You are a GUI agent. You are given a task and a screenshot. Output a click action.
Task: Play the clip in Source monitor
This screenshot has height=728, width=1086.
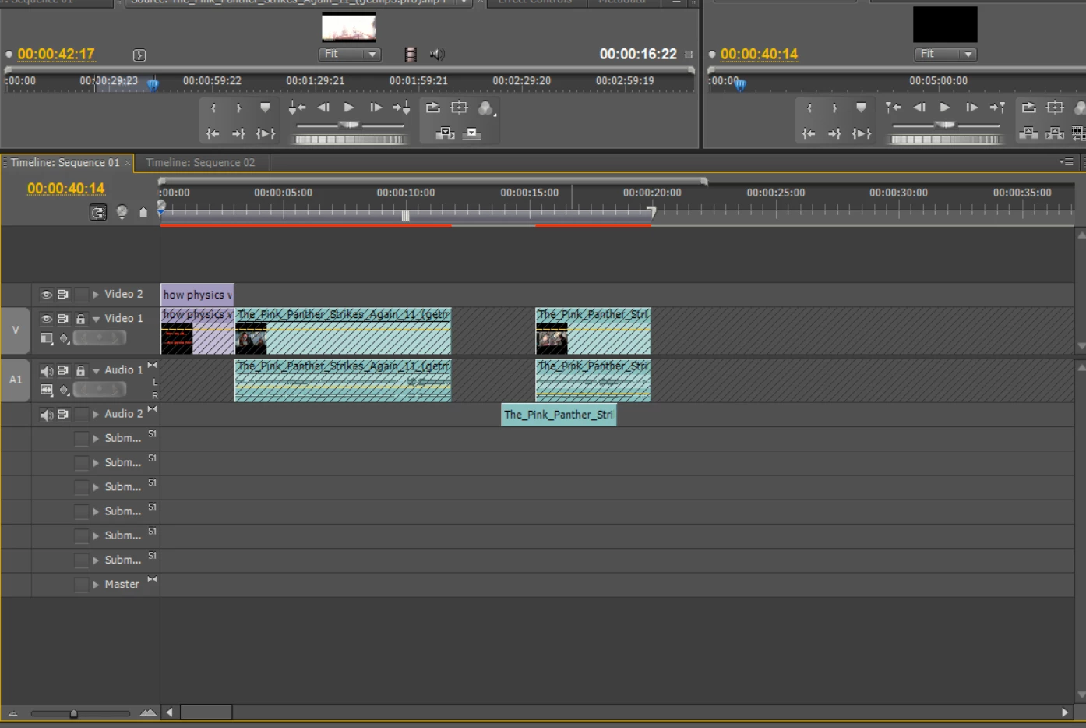click(x=349, y=108)
